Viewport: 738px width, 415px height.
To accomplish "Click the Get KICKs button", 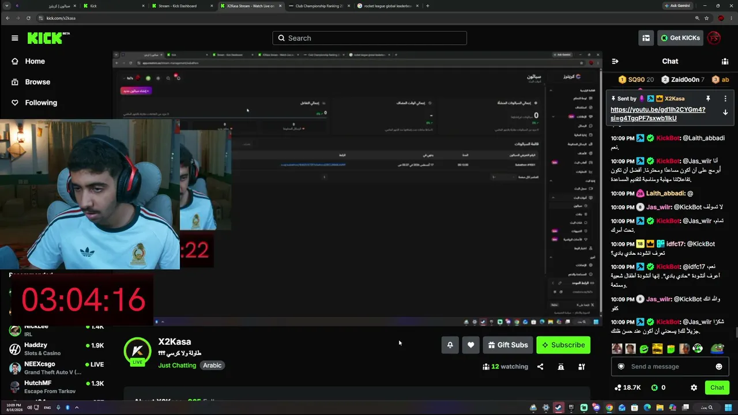I will [x=680, y=38].
